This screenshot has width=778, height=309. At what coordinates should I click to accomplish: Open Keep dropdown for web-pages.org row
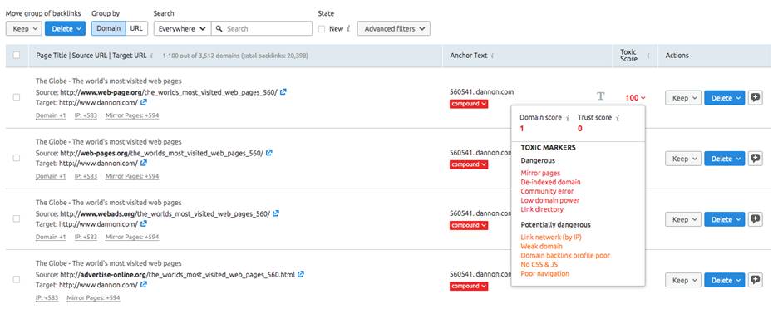click(683, 159)
